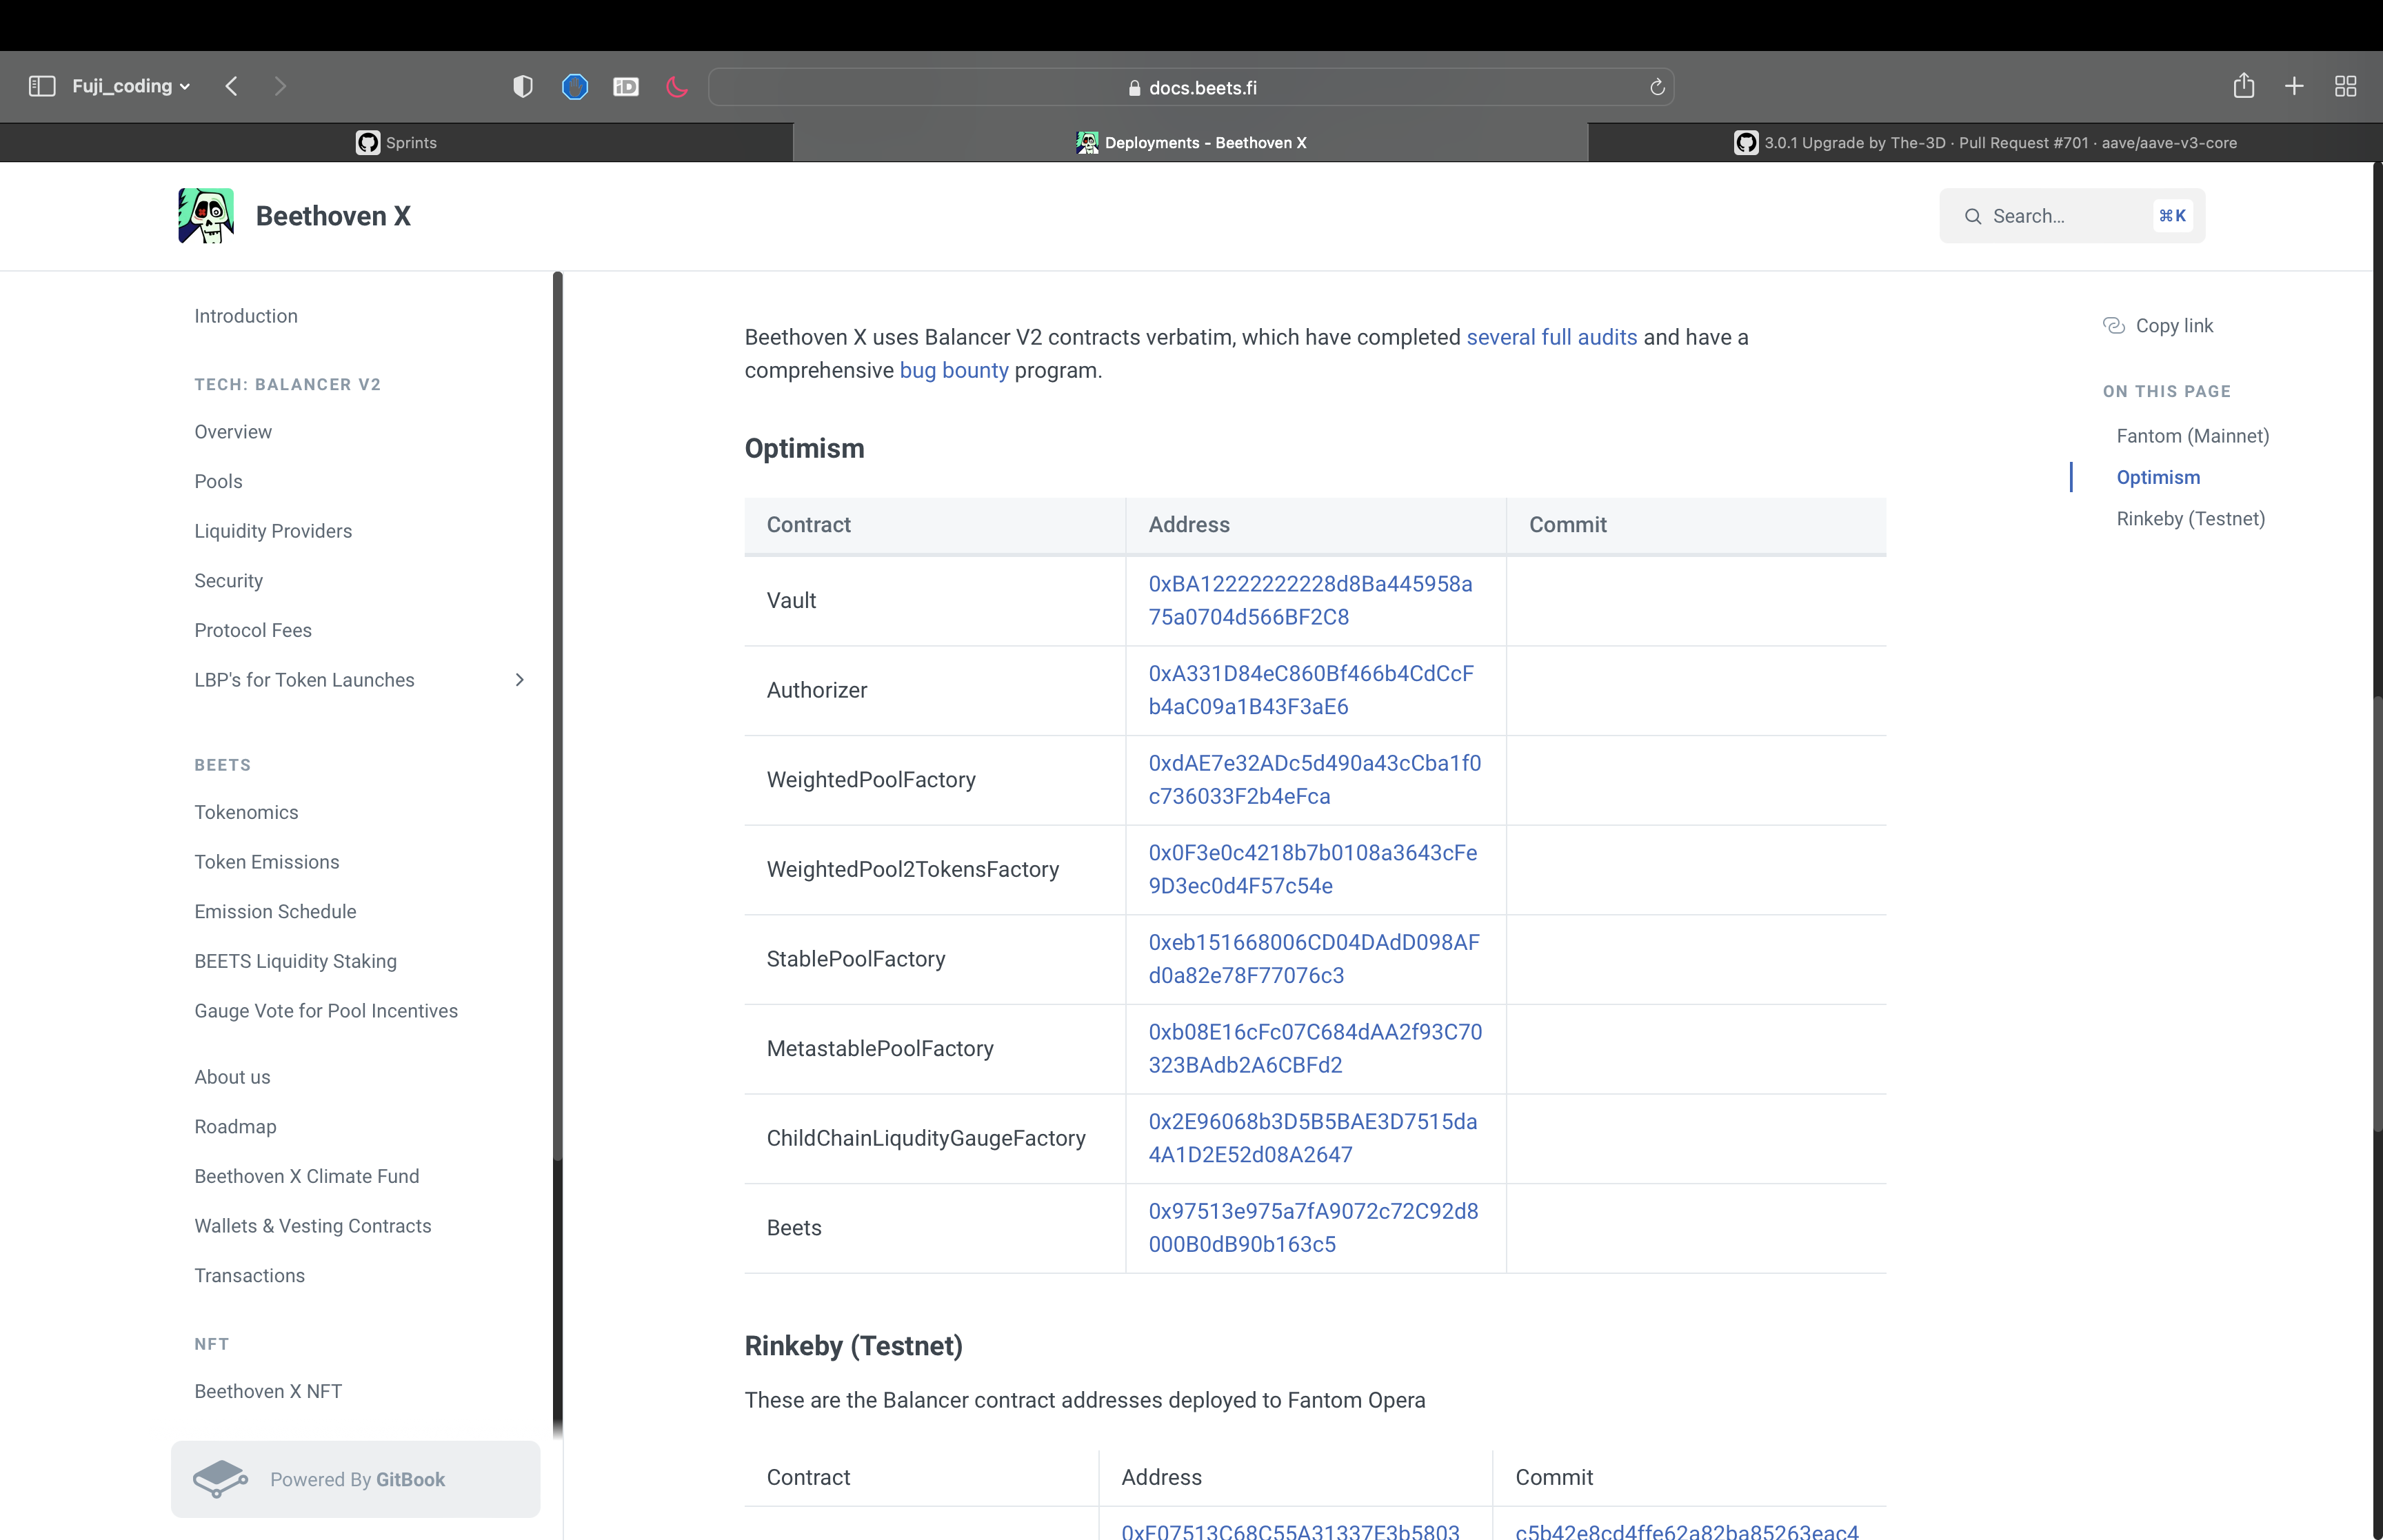The width and height of the screenshot is (2383, 1540).
Task: Open the privacy report shield icon
Action: [521, 86]
